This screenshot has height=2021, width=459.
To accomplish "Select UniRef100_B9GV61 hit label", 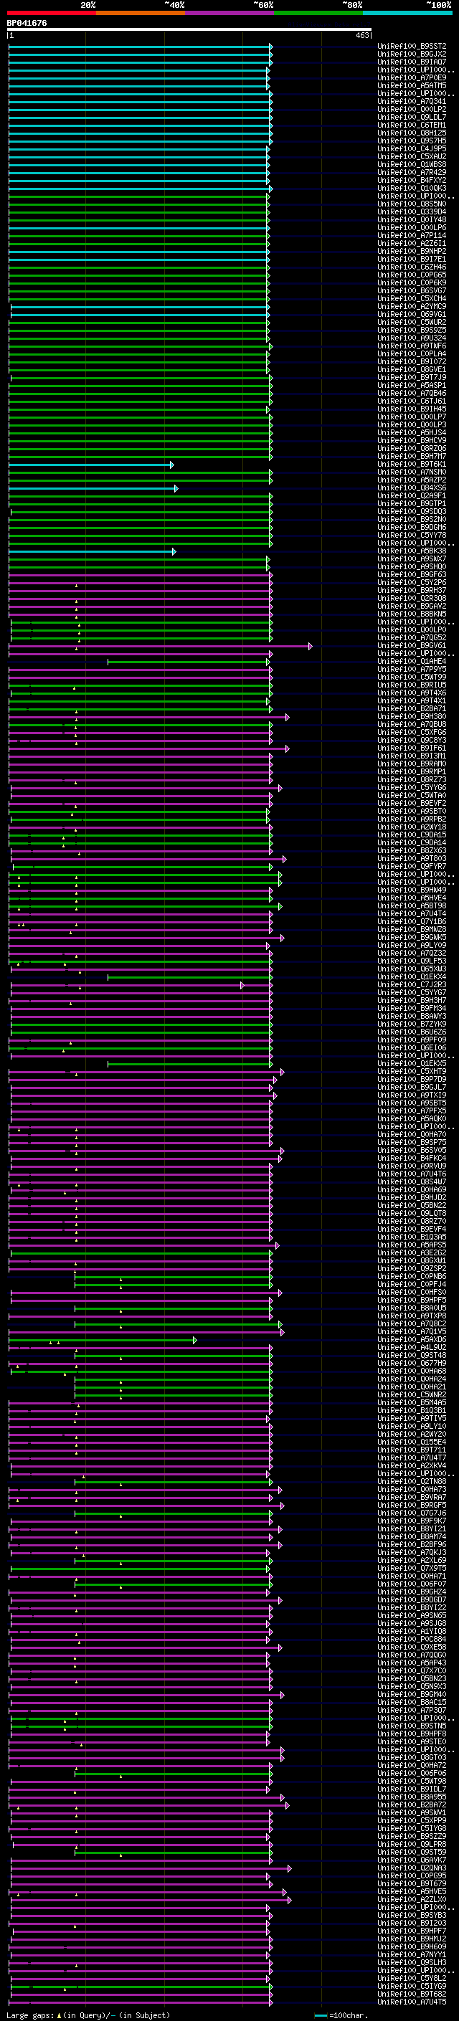I will [412, 646].
